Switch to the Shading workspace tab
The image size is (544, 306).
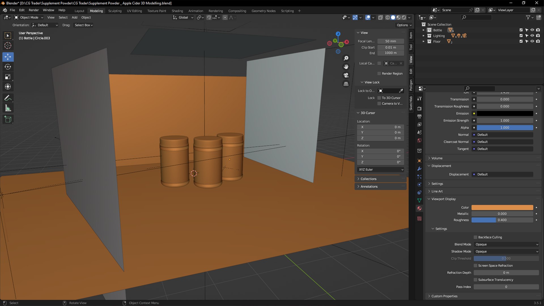tap(177, 11)
